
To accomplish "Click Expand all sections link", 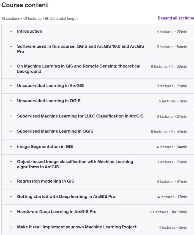I will [176, 18].
